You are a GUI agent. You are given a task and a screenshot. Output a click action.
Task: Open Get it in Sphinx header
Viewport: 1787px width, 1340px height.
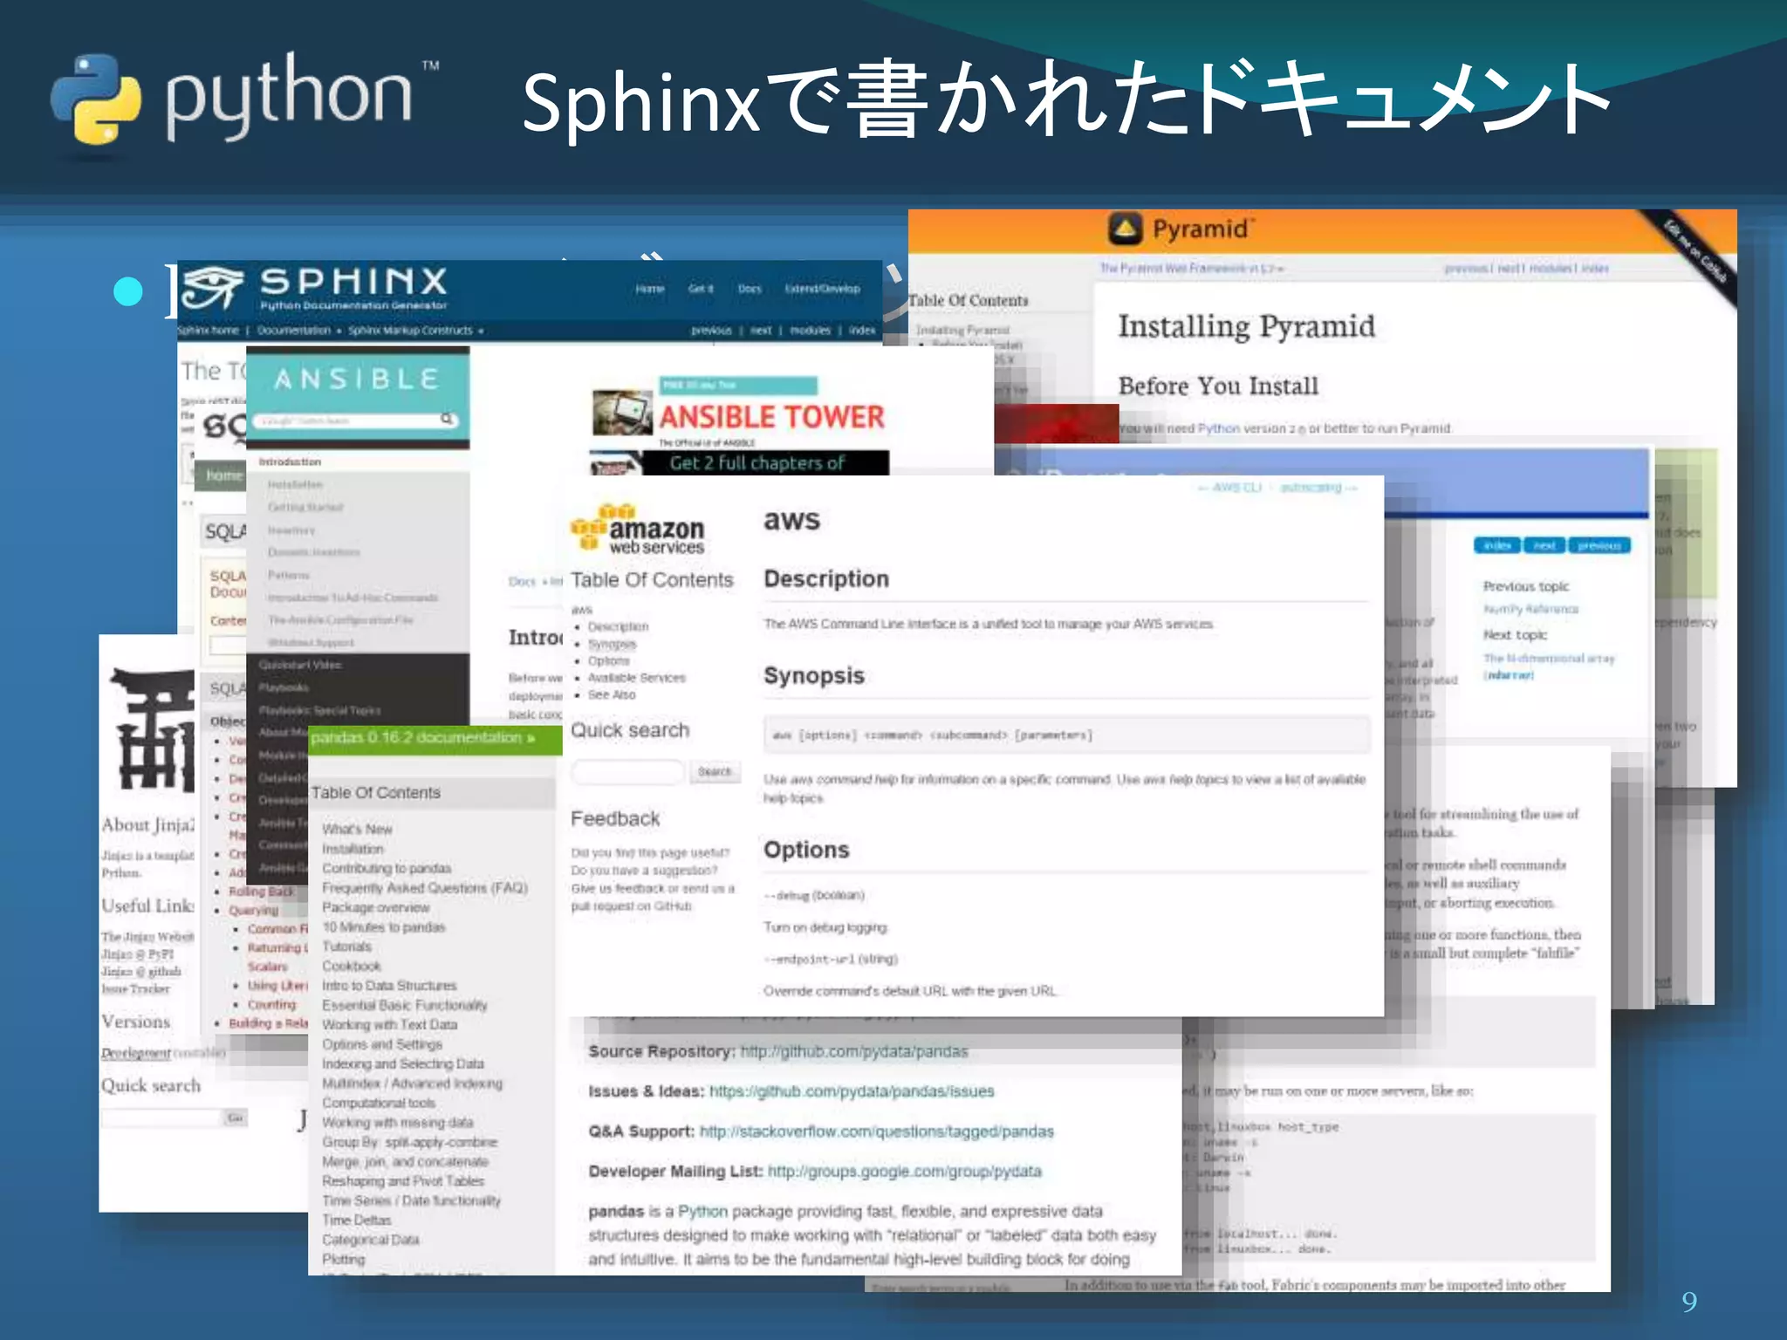click(701, 289)
